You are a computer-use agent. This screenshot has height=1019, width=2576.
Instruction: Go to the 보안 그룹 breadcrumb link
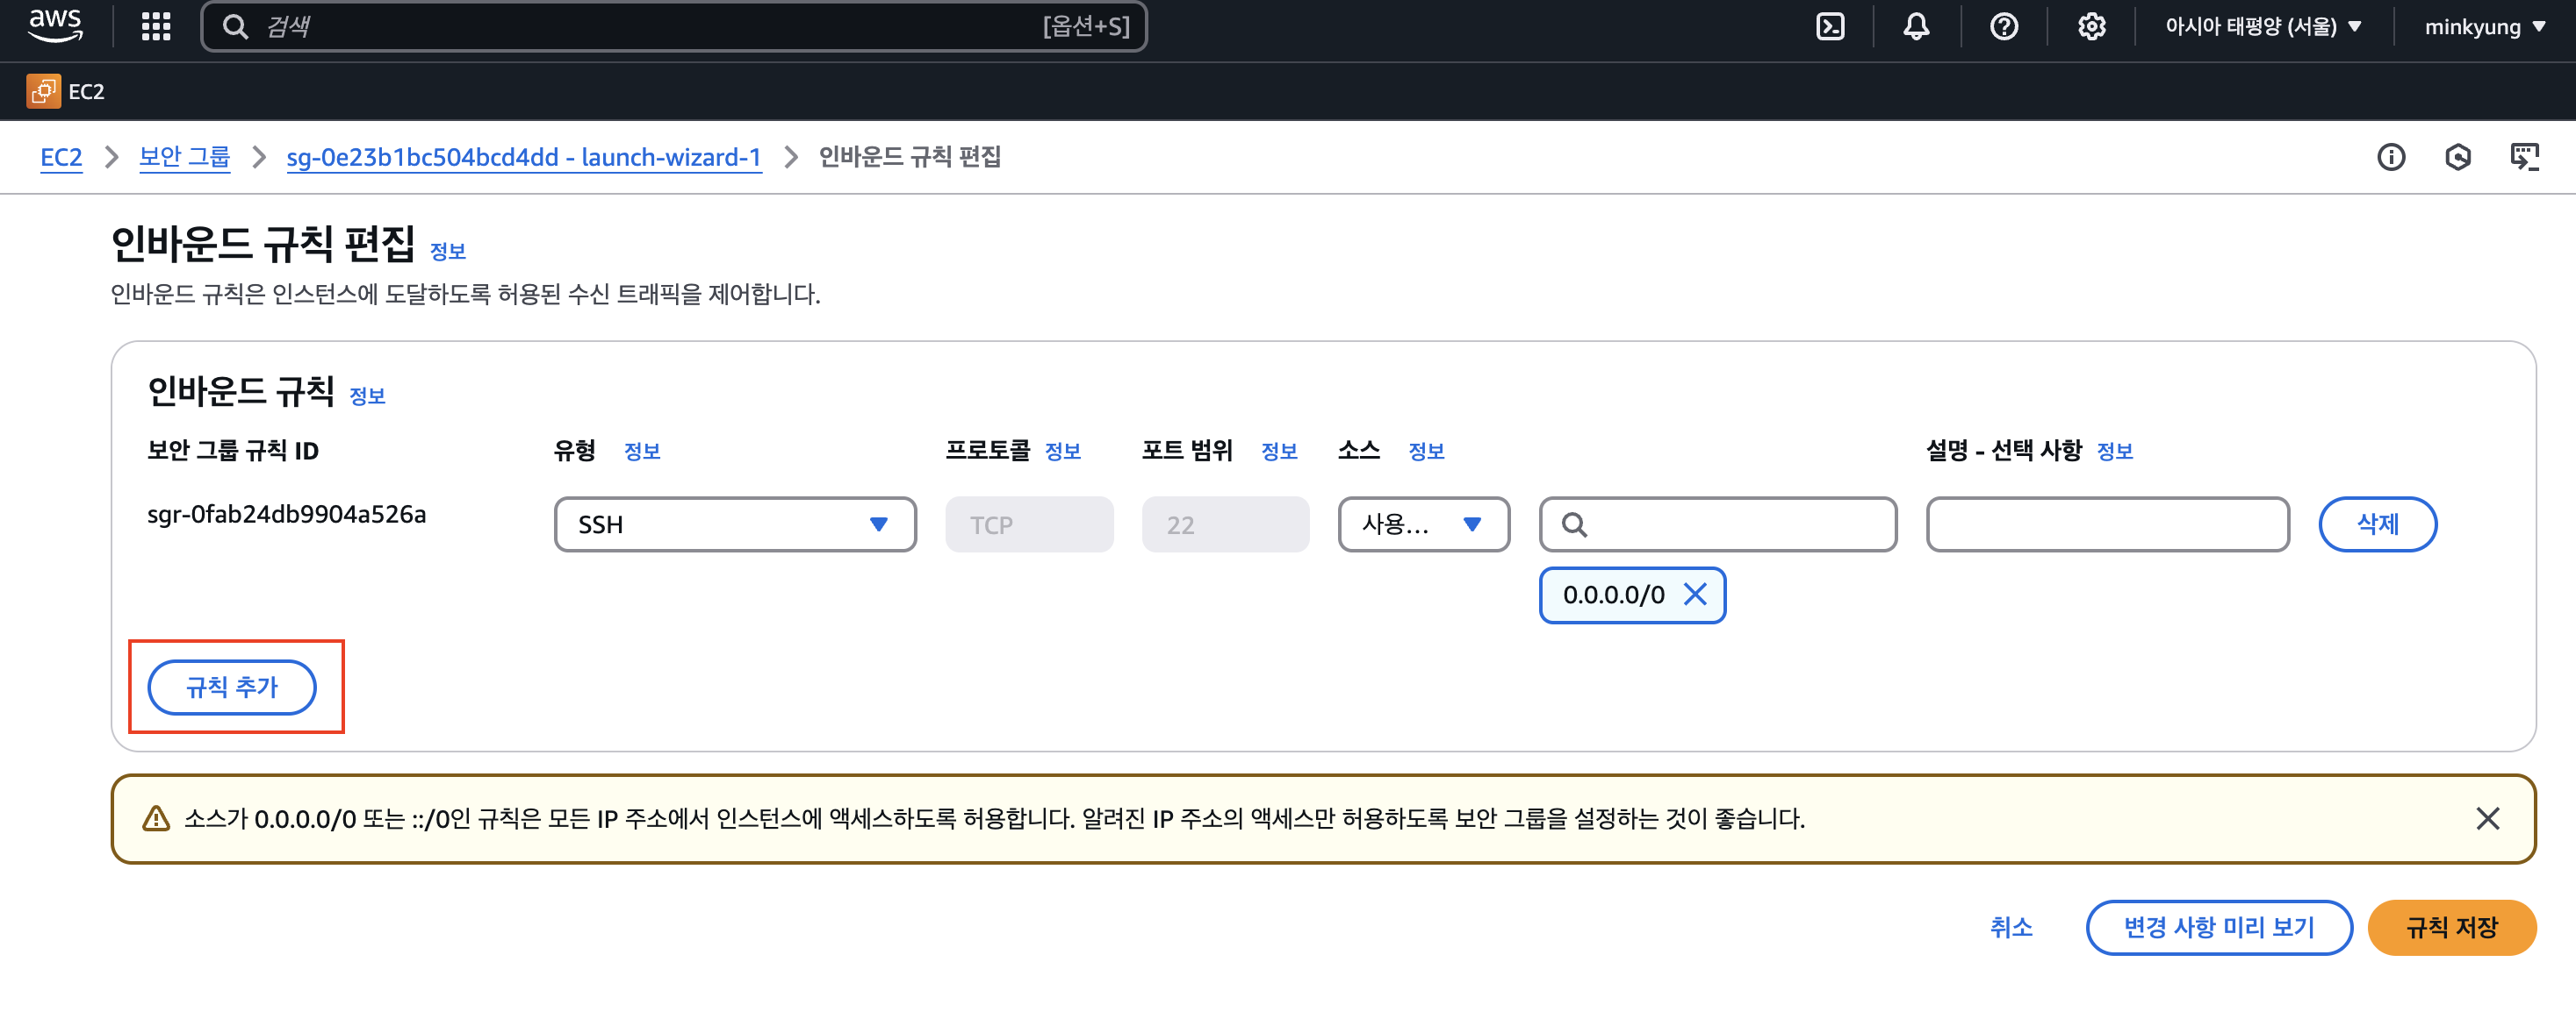(184, 157)
